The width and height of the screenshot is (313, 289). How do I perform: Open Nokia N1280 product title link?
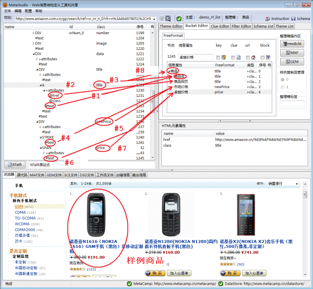pyautogui.click(x=181, y=244)
